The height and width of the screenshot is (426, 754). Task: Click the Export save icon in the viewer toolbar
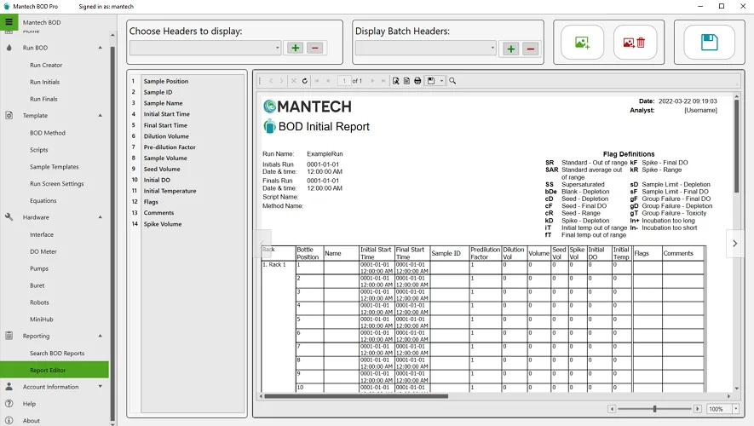pos(431,81)
